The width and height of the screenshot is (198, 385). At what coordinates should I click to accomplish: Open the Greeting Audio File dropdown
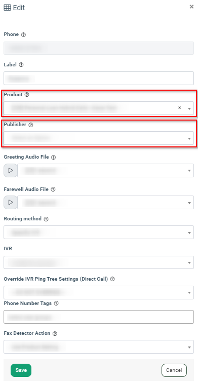coord(105,170)
